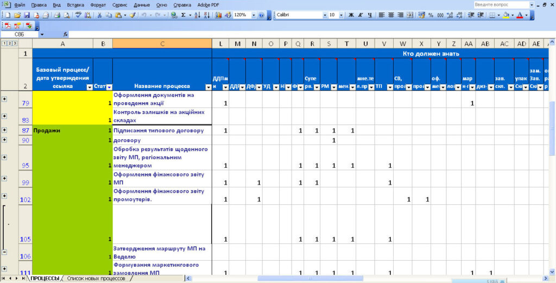Open font size 10 dropdown
Screen dimensions: 556x283
point(341,15)
